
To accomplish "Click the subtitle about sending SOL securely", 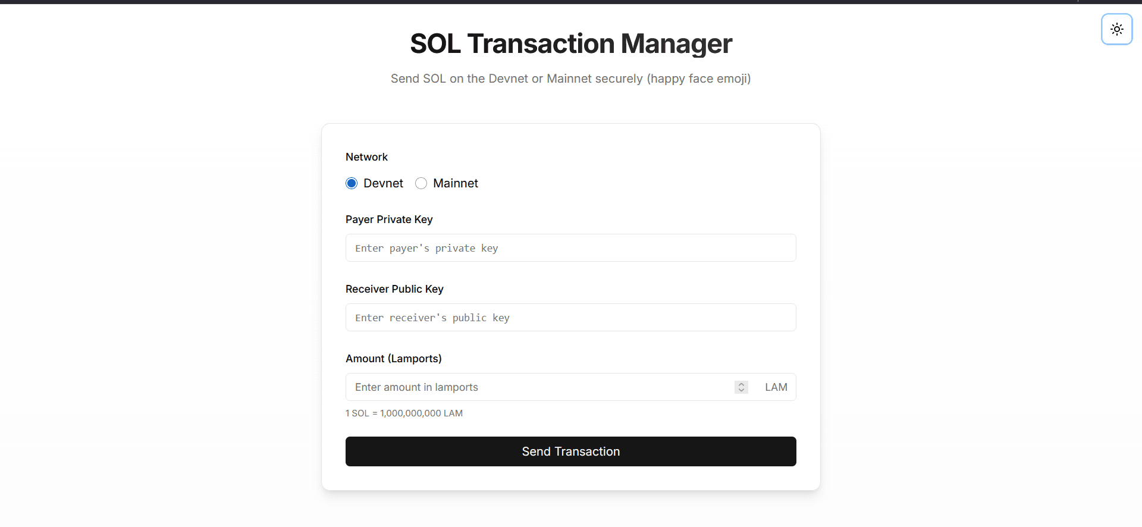I will 570,78.
